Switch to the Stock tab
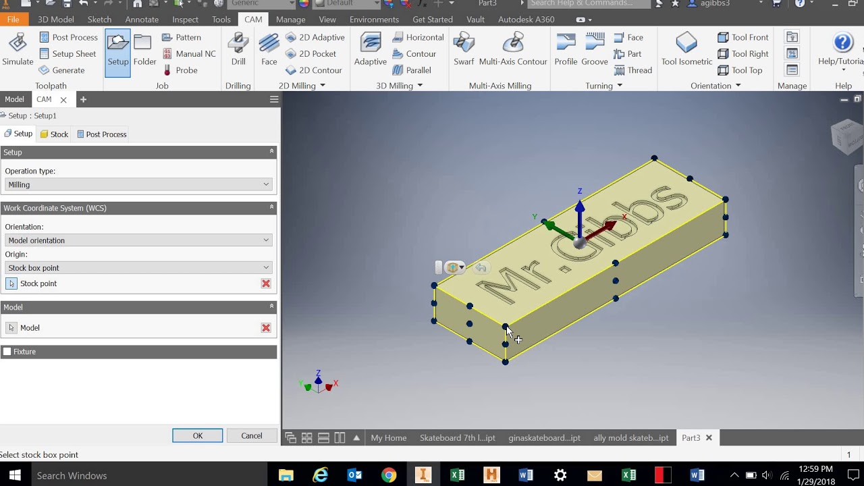The height and width of the screenshot is (486, 864). pos(54,134)
